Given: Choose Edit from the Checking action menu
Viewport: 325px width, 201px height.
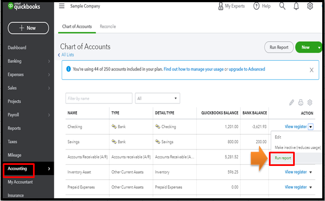Looking at the screenshot, I should pyautogui.click(x=278, y=137).
